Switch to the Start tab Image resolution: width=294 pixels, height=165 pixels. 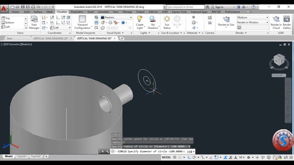point(9,38)
